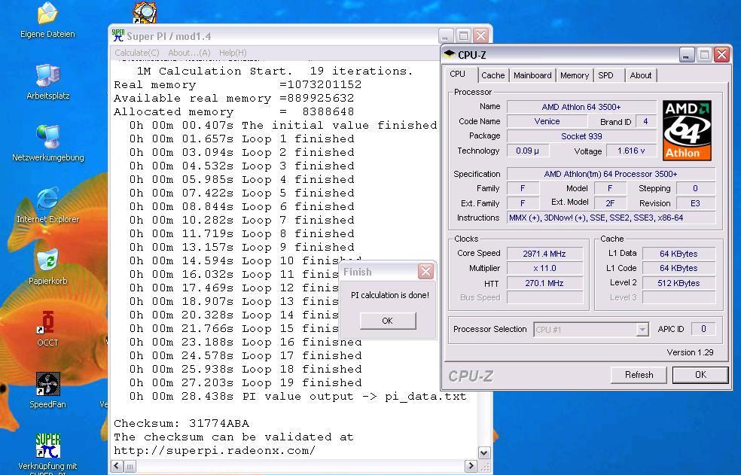Image resolution: width=741 pixels, height=475 pixels.
Task: Click the Super PI vertical scrollbar down arrow
Action: [x=484, y=452]
